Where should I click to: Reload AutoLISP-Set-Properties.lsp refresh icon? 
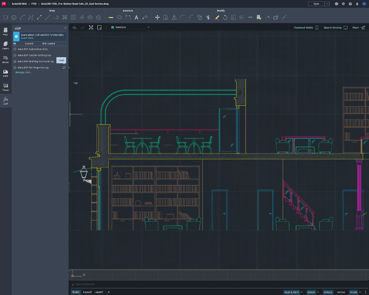click(x=64, y=68)
